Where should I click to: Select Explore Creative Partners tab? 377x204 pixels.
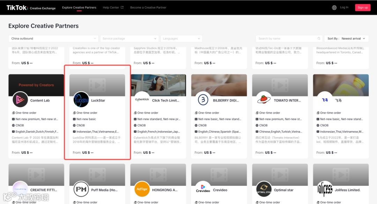click(x=79, y=7)
